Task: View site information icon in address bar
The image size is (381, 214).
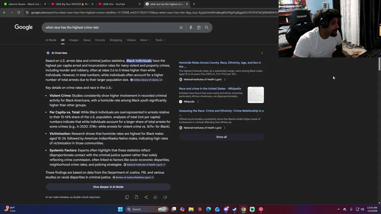Action: coord(27,12)
